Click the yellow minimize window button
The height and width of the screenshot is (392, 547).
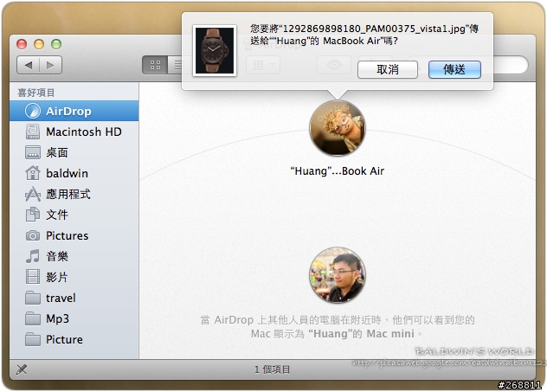coord(39,44)
